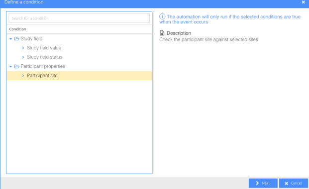Select the Study field value condition
The height and width of the screenshot is (189, 309).
(x=44, y=48)
